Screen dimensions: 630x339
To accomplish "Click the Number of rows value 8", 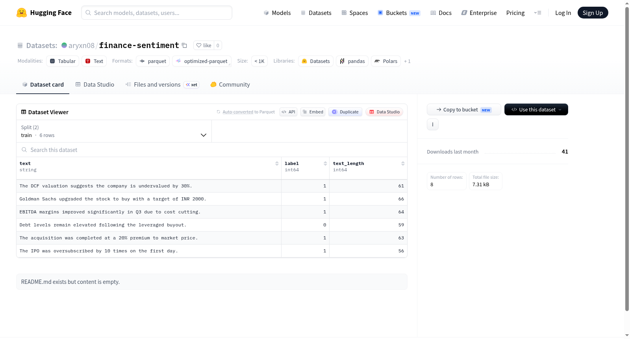I will click(x=432, y=184).
